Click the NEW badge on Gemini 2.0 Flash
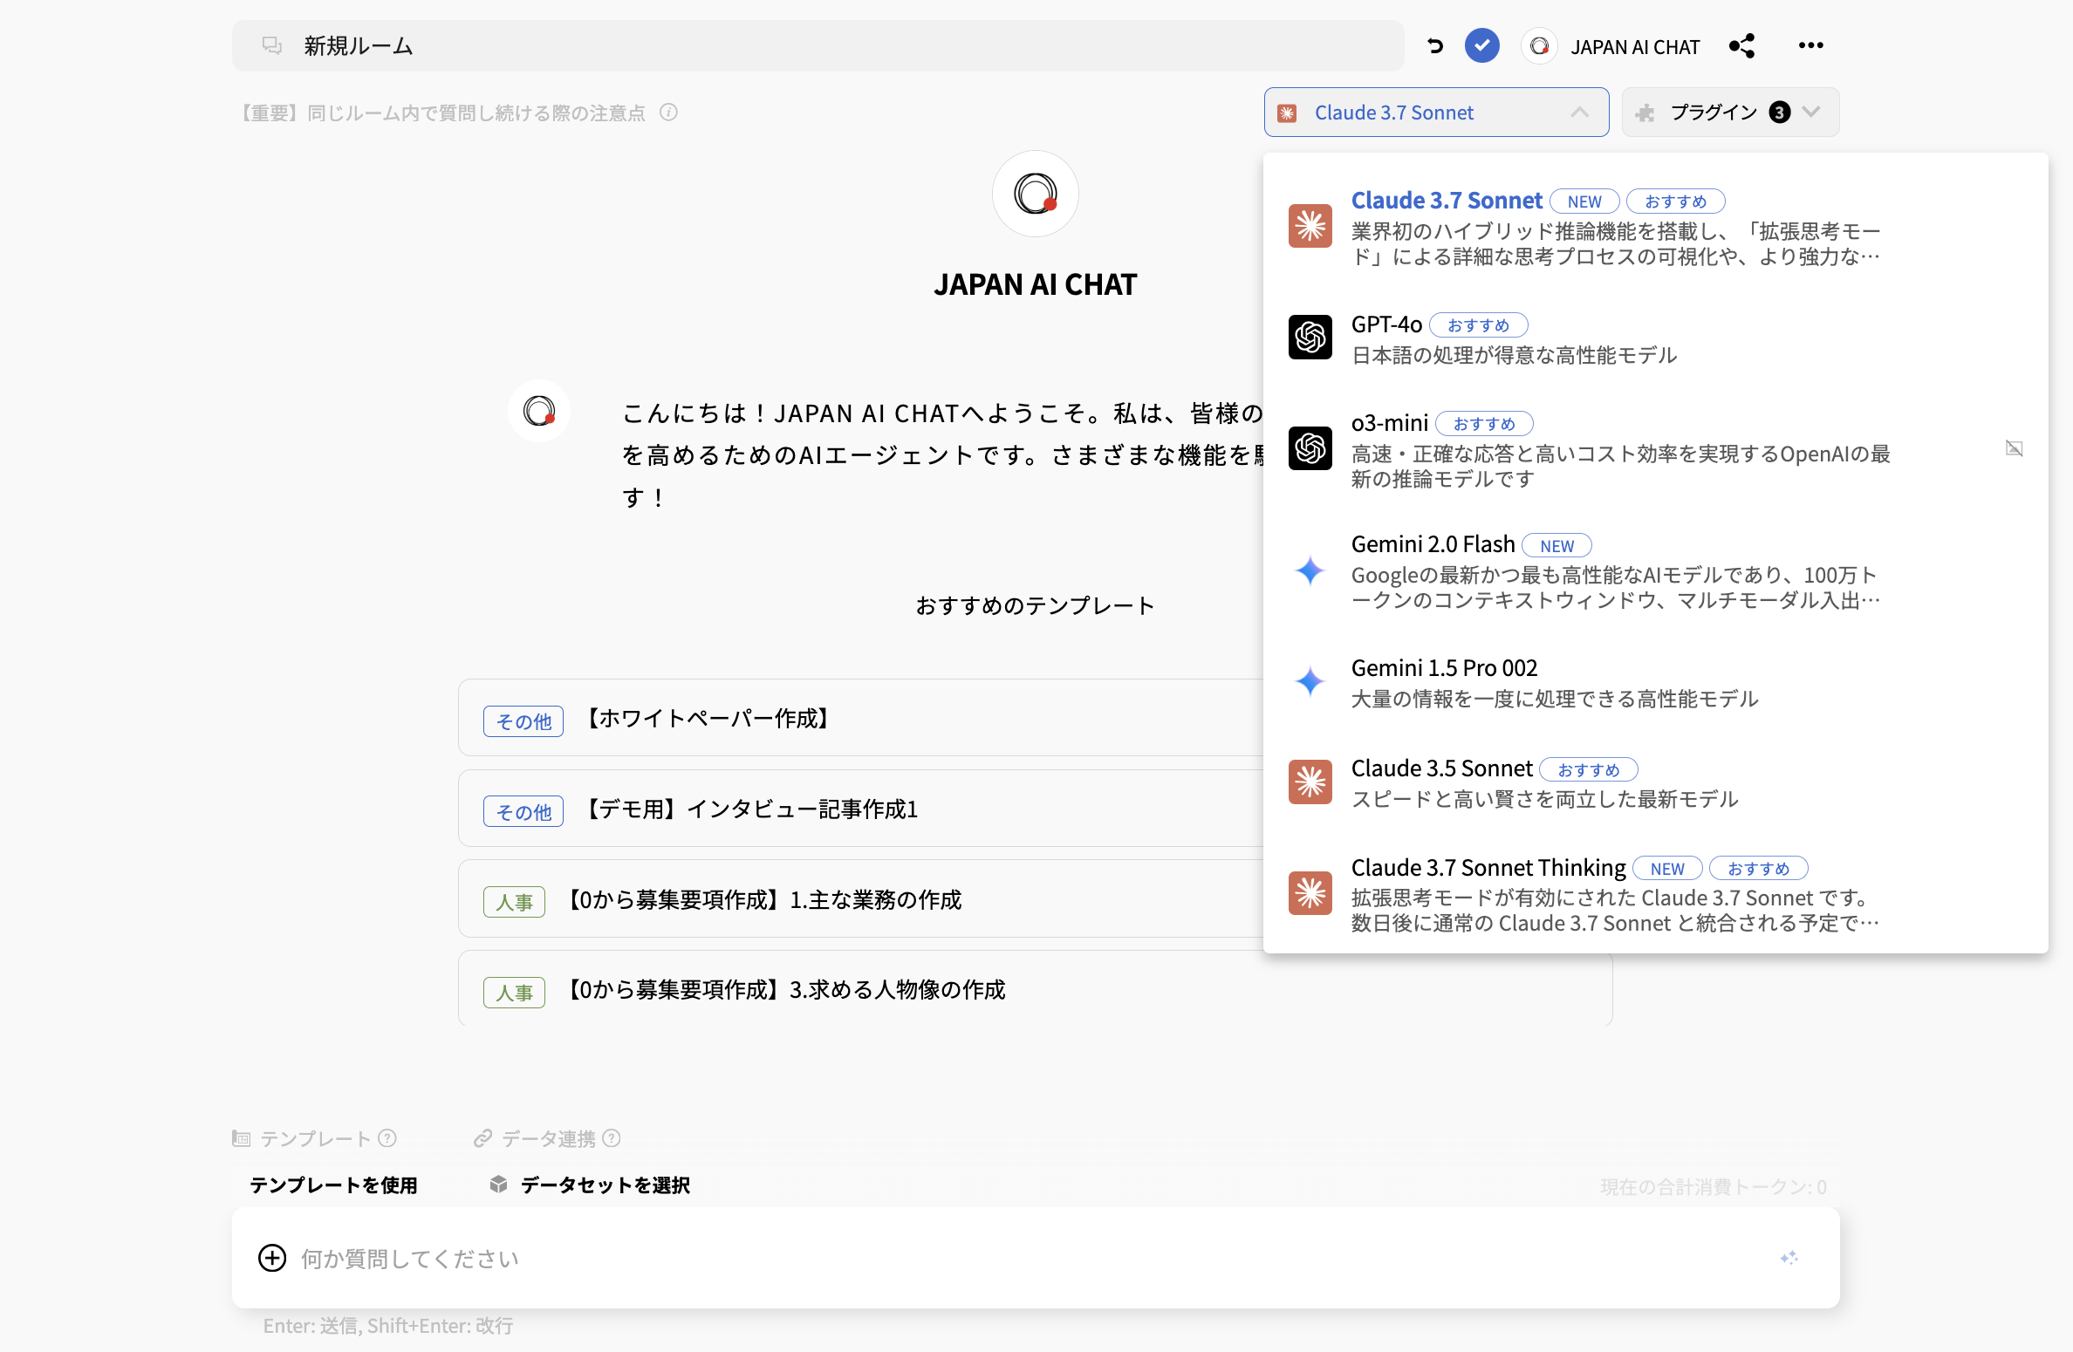This screenshot has width=2073, height=1352. pos(1556,546)
